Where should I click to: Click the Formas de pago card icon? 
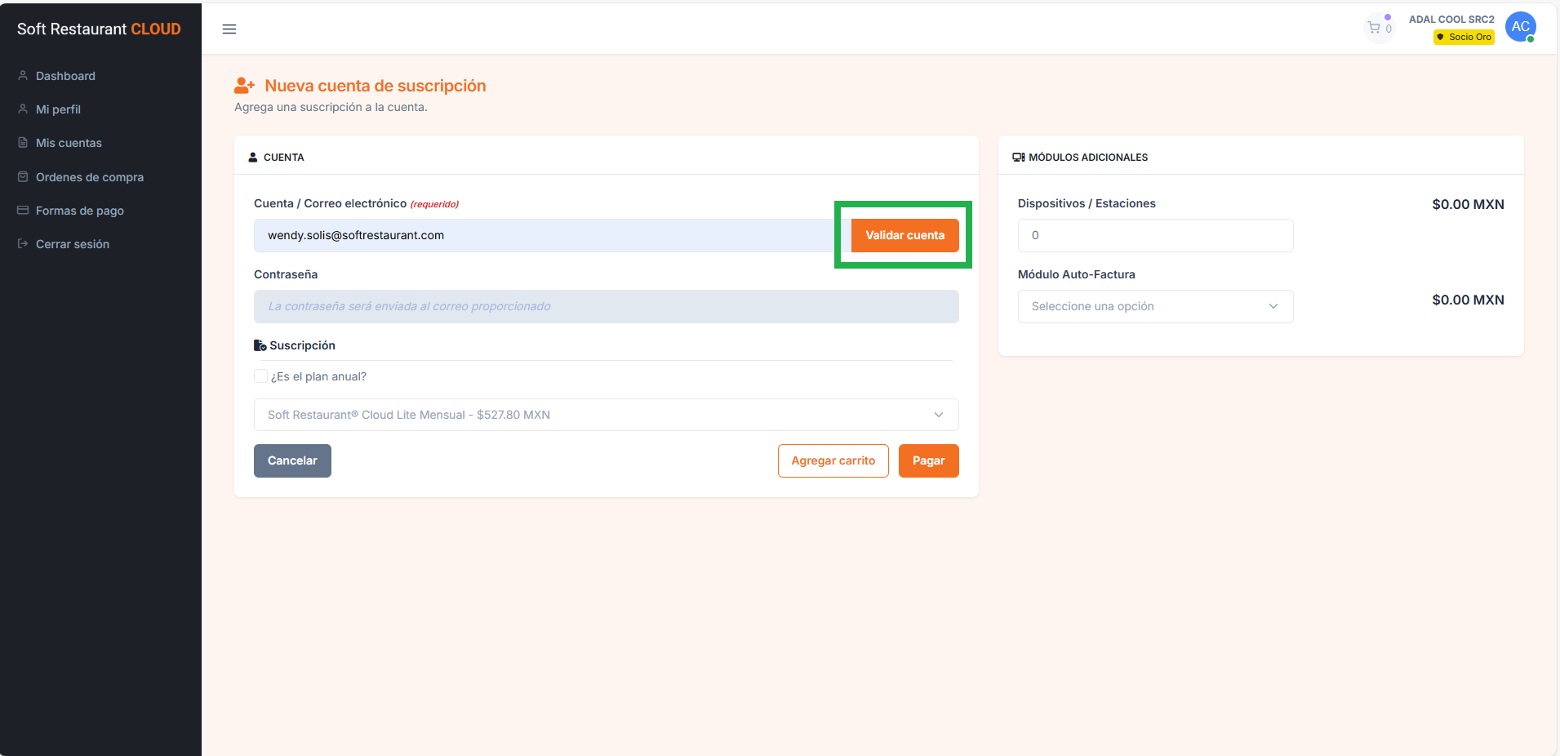click(x=23, y=210)
